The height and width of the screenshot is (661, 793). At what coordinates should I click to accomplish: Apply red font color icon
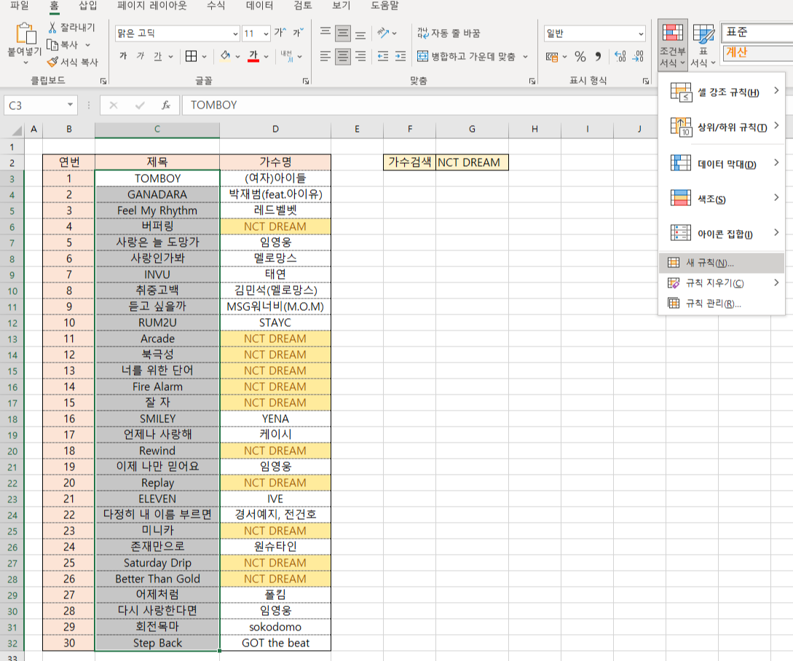[253, 56]
